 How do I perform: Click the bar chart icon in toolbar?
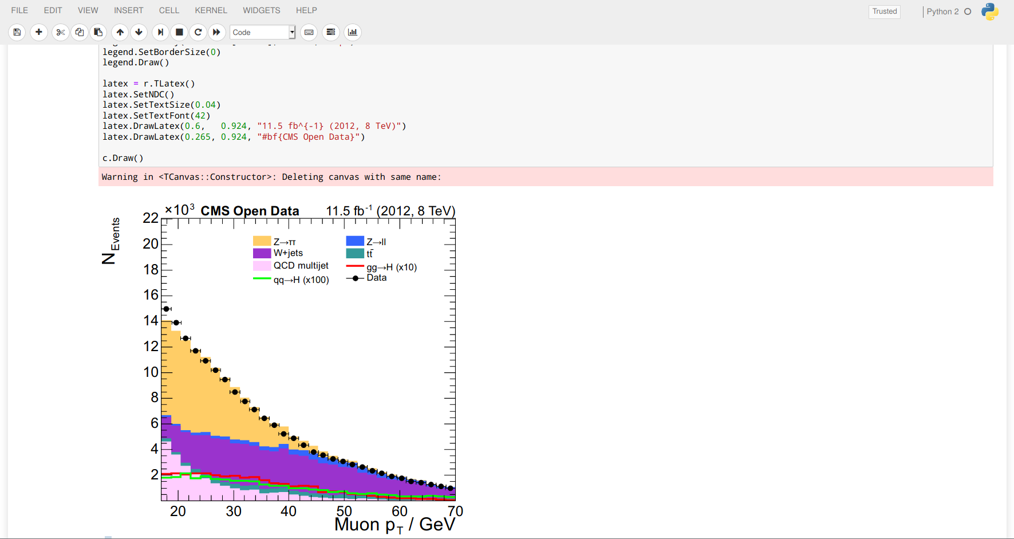coord(353,32)
